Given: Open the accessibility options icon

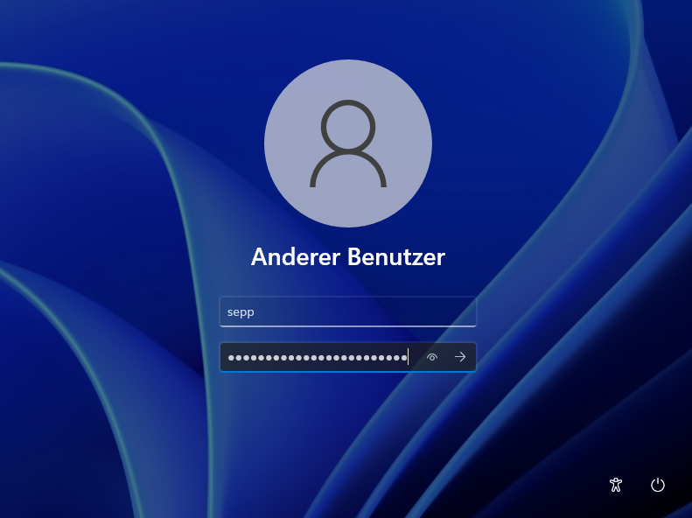Looking at the screenshot, I should [616, 485].
